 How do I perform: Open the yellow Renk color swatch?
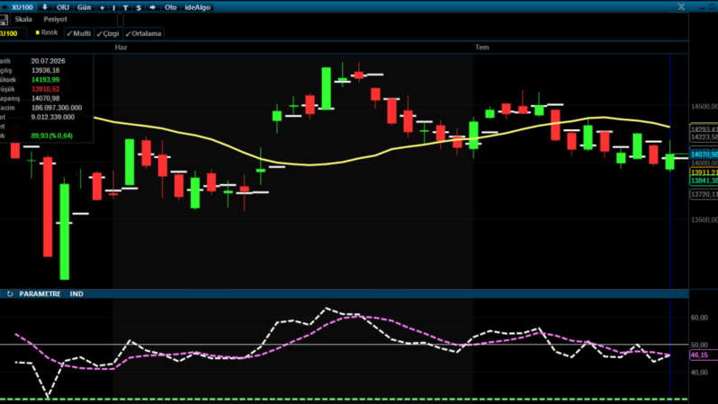pos(38,32)
